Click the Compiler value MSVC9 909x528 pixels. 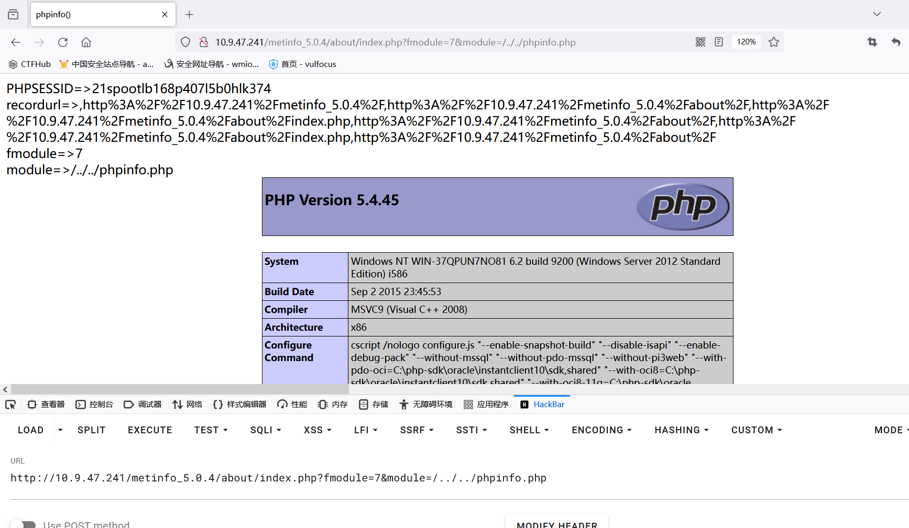(x=409, y=309)
